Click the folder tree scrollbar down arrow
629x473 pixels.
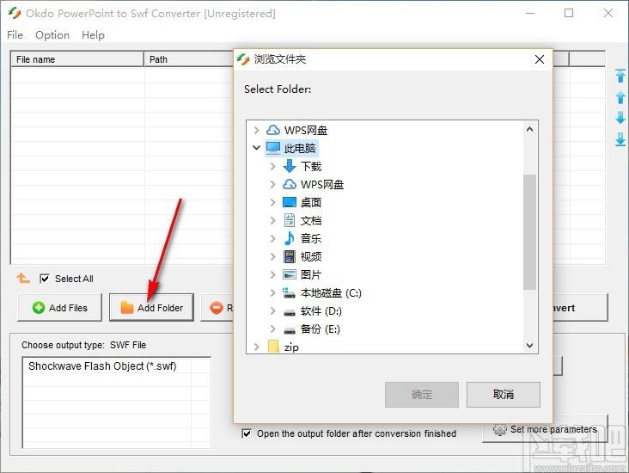[529, 346]
